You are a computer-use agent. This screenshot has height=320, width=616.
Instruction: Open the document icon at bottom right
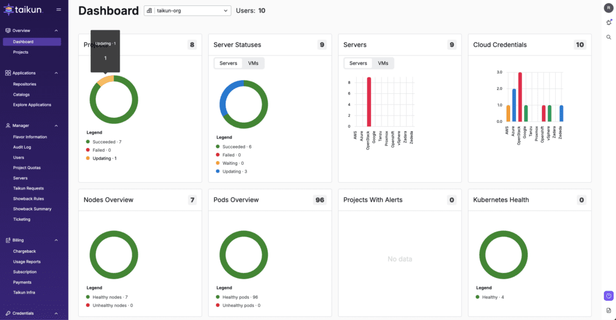(608, 310)
